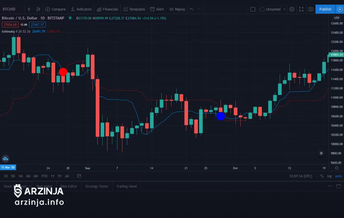Open the go to date calendar icon
This screenshot has width=344, height=218.
coord(79,176)
